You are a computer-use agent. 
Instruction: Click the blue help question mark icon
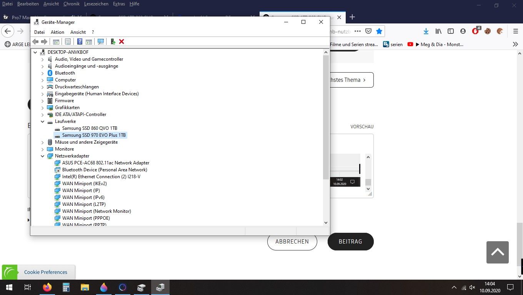coord(80,41)
